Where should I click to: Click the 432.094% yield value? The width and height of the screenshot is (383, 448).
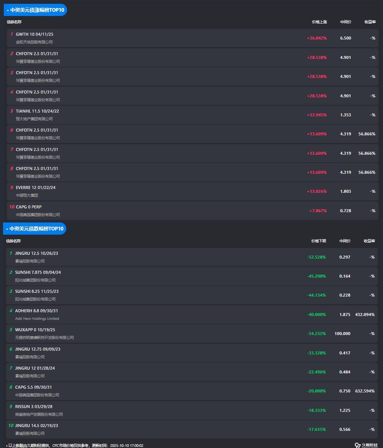click(364, 315)
